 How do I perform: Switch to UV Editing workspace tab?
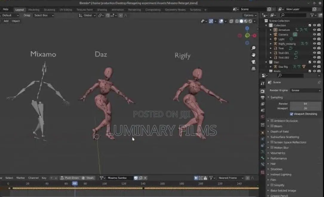66,10
